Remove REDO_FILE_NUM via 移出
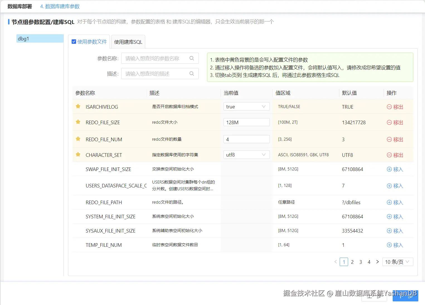425x305 pixels. coord(395,140)
